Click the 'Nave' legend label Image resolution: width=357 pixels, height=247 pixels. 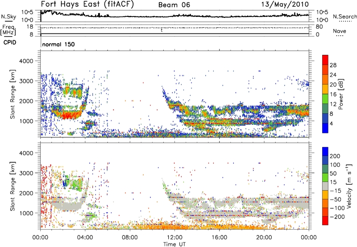coord(340,31)
